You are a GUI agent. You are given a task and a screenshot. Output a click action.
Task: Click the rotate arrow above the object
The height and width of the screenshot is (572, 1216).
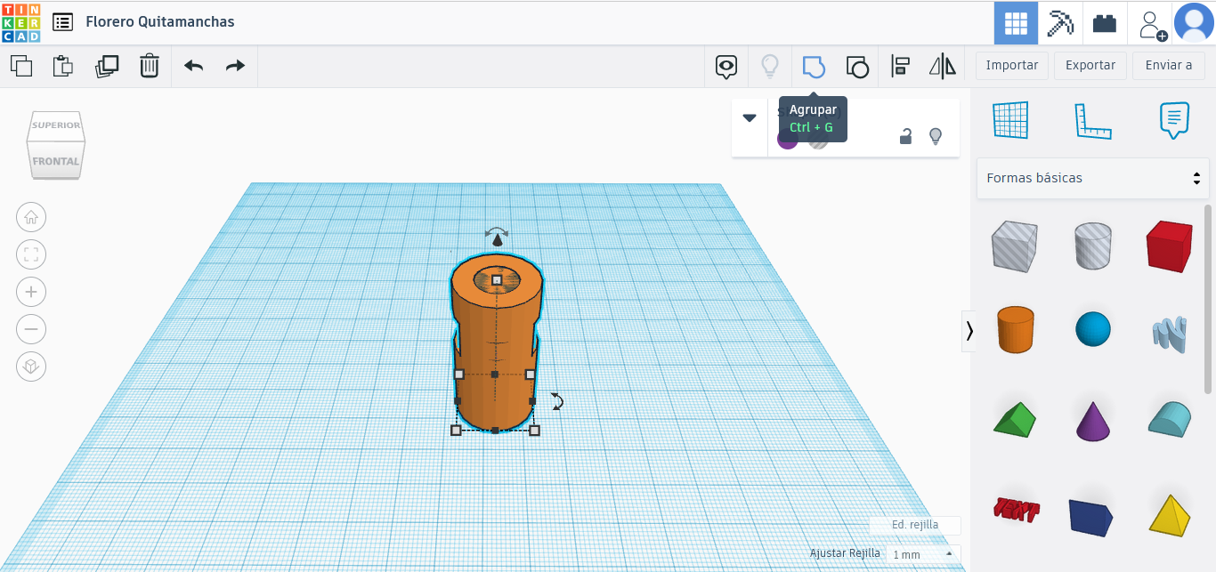497,231
